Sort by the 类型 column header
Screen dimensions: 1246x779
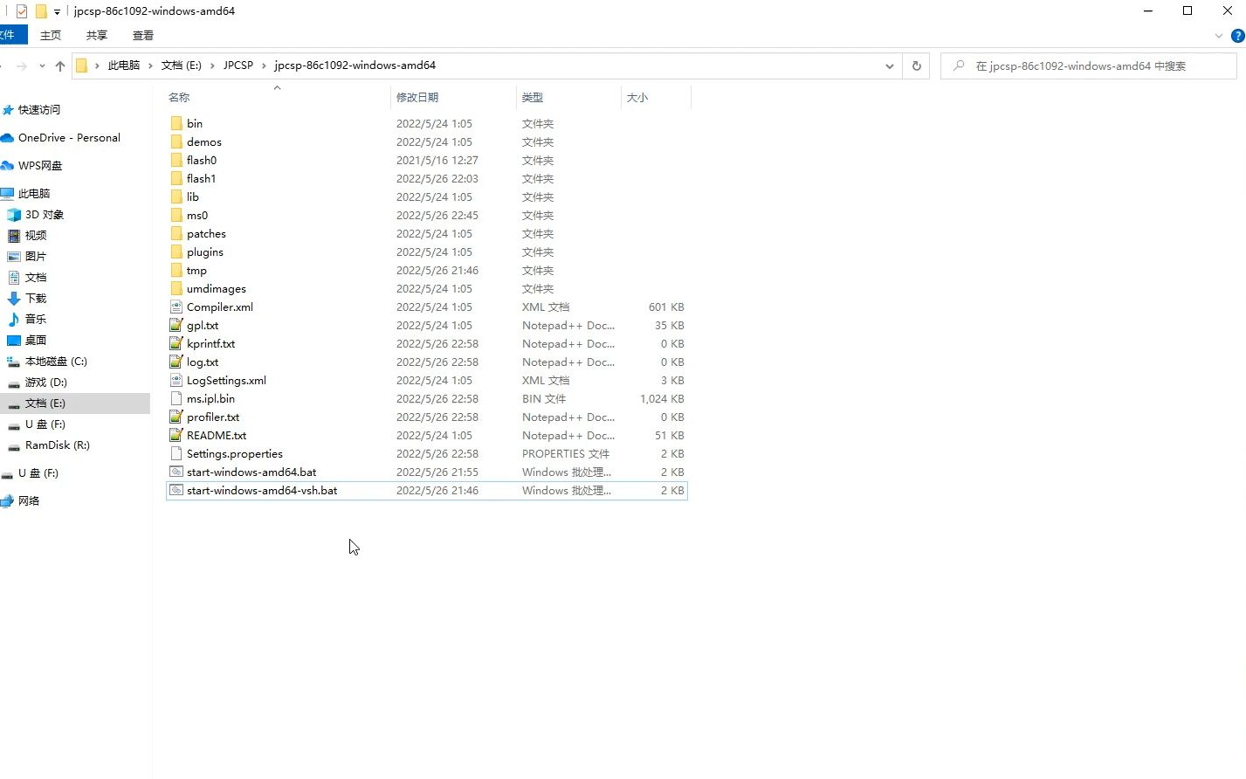coord(533,97)
